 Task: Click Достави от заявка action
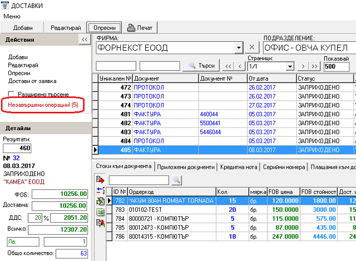click(32, 81)
